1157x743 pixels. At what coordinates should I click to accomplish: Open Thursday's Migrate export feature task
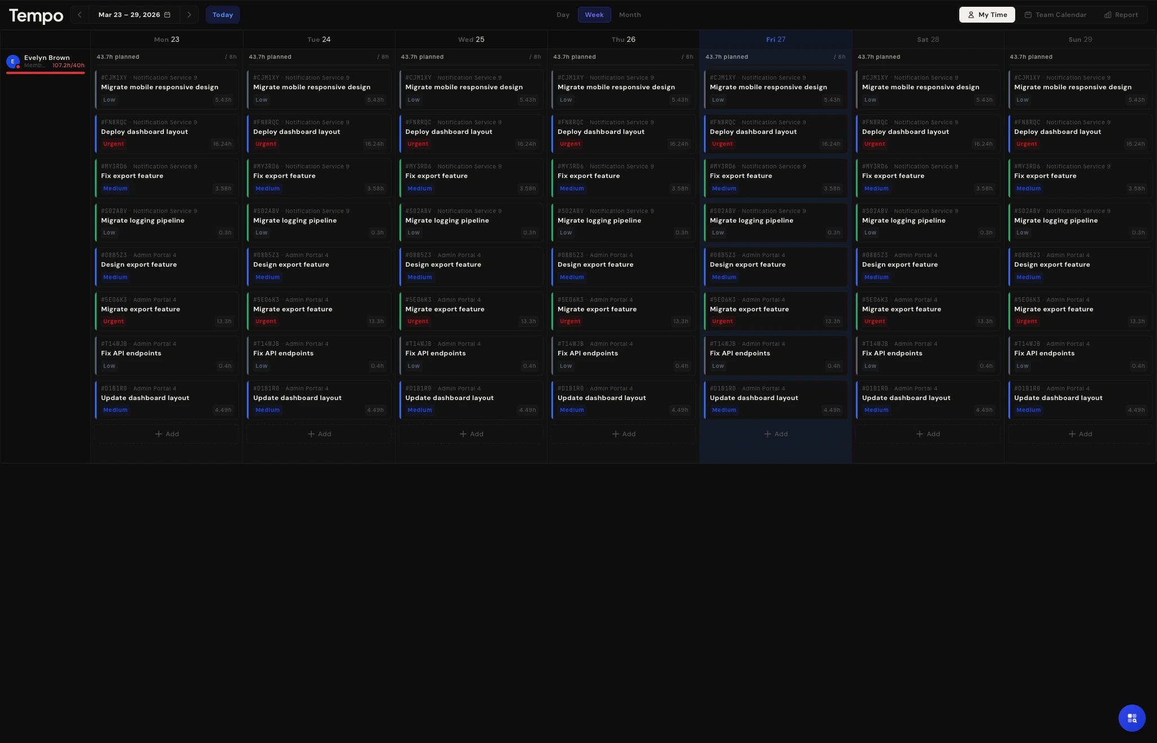click(x=623, y=311)
